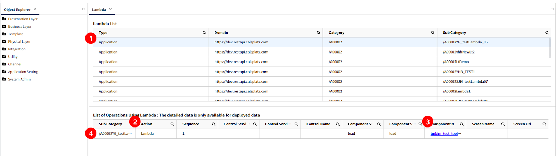The width and height of the screenshot is (556, 156).
Task: Search the Control Name column
Action: point(337,124)
